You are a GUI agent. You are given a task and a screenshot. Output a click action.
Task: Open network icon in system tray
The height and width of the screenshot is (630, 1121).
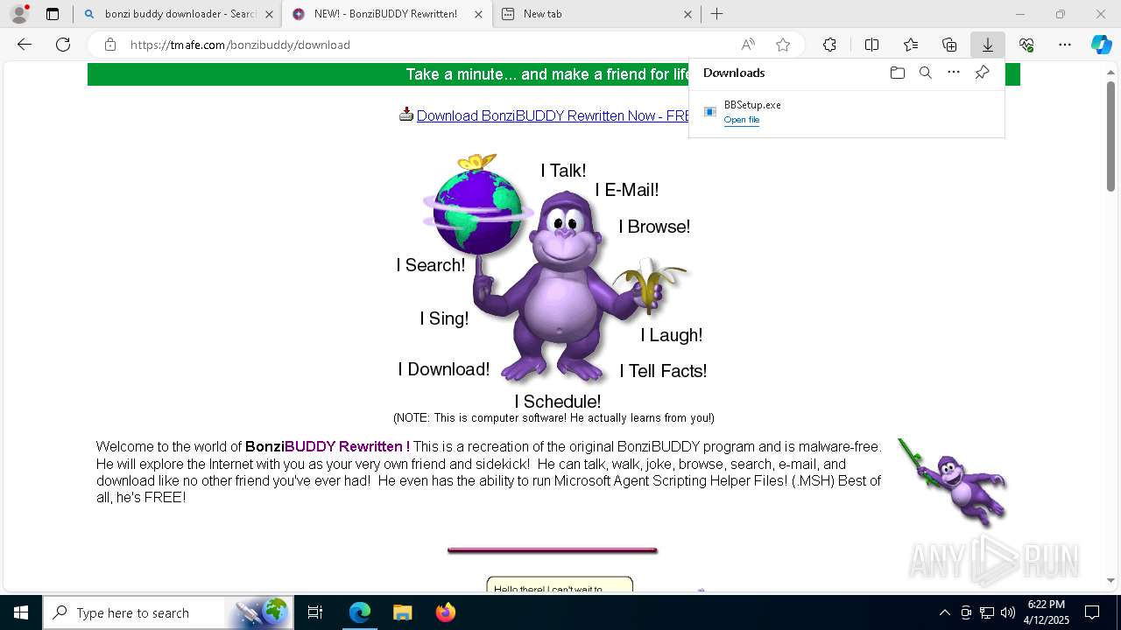click(986, 612)
